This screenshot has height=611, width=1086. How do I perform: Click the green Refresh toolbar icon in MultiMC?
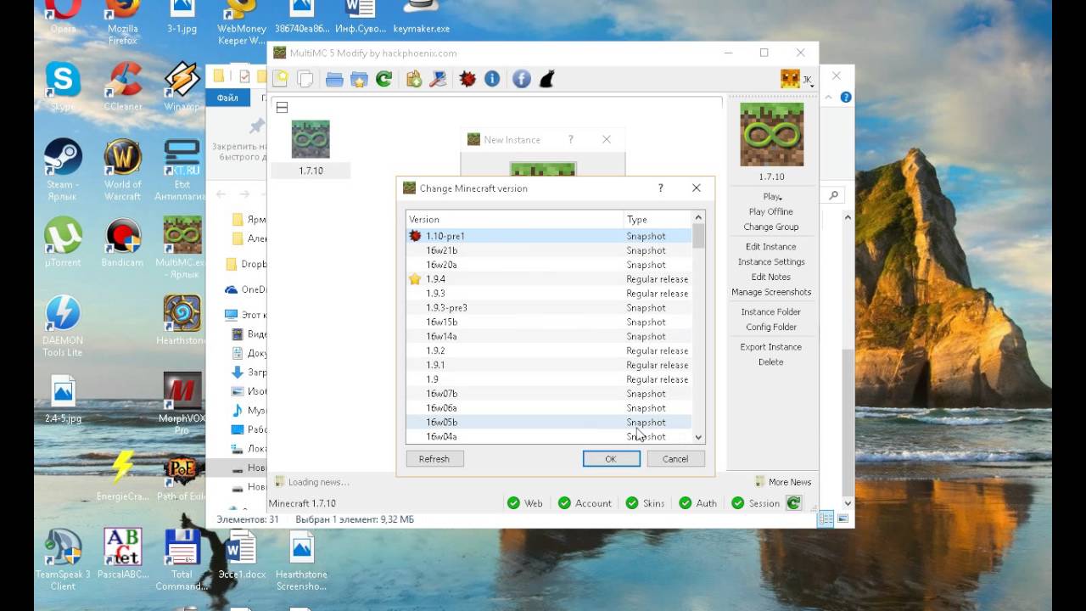(x=383, y=79)
